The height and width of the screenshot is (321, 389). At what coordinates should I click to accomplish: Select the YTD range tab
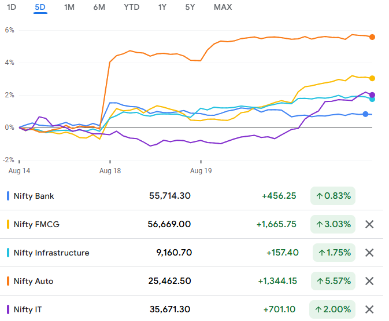click(x=131, y=7)
